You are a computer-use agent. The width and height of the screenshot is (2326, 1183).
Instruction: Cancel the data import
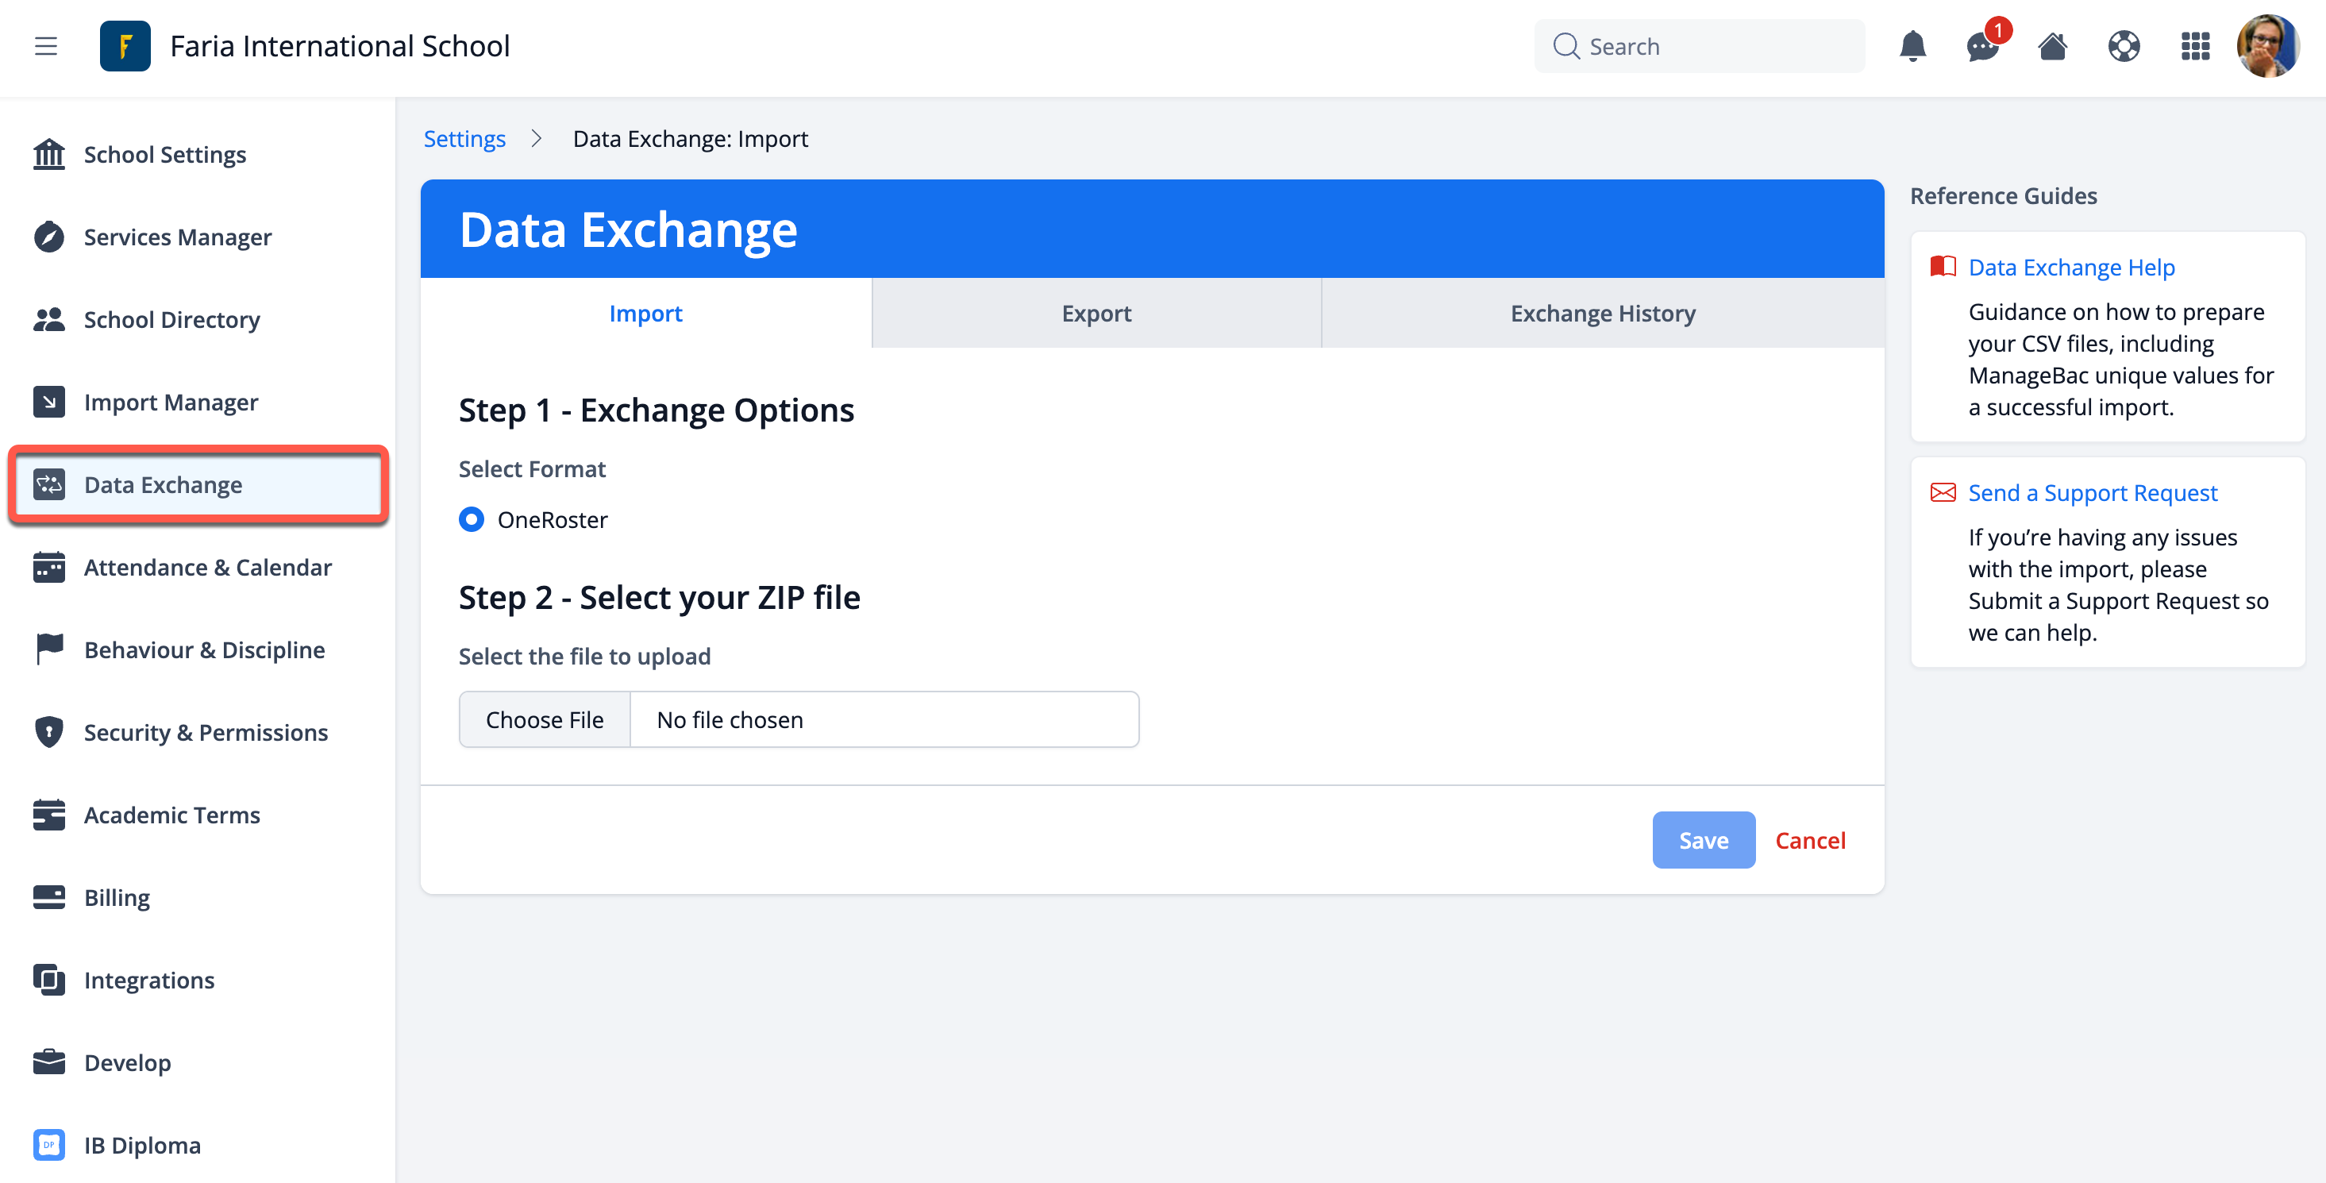pos(1809,840)
